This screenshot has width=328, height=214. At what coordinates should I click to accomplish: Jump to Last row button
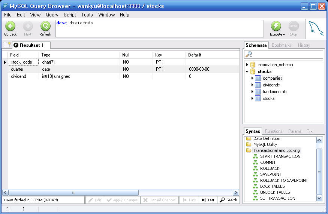(208, 200)
